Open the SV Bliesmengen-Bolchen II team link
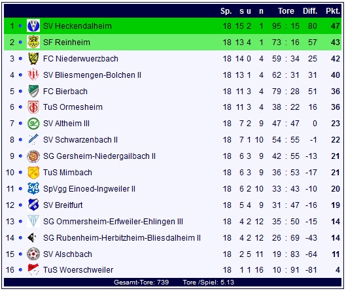Screen dimensions: 346x291 coord(92,75)
